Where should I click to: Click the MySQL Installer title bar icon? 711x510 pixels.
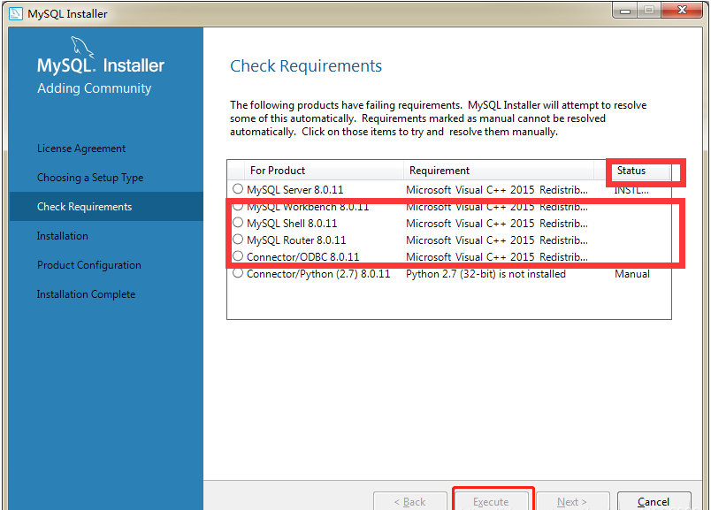[16, 12]
